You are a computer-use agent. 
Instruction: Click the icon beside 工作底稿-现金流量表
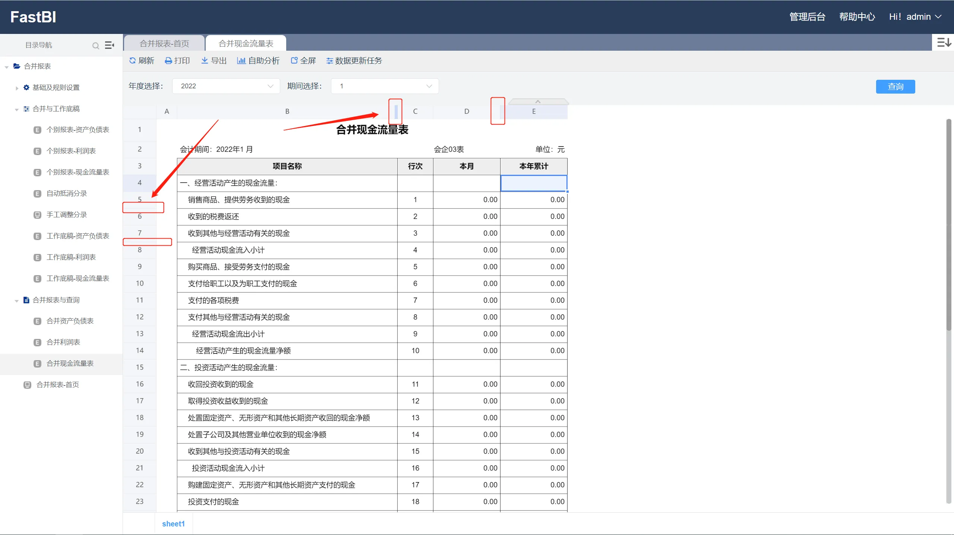coord(37,278)
